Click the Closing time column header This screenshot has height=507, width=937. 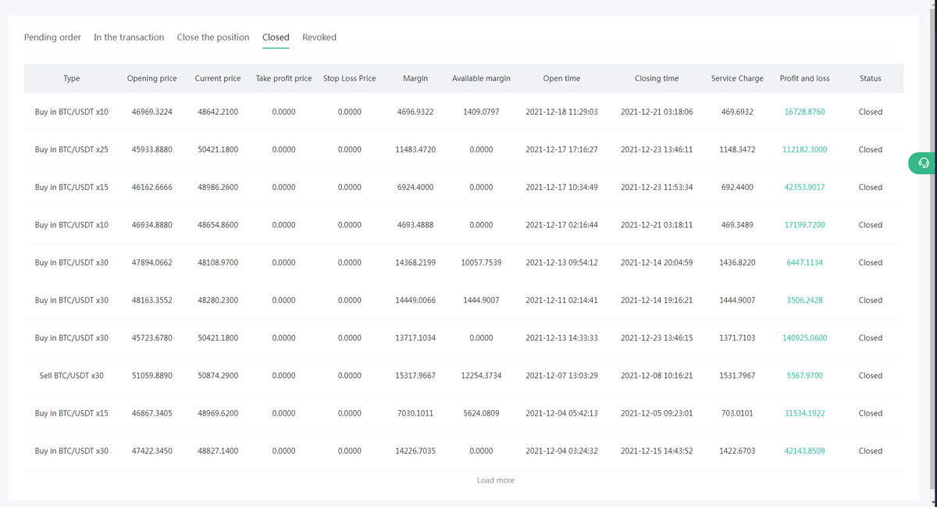pyautogui.click(x=657, y=78)
